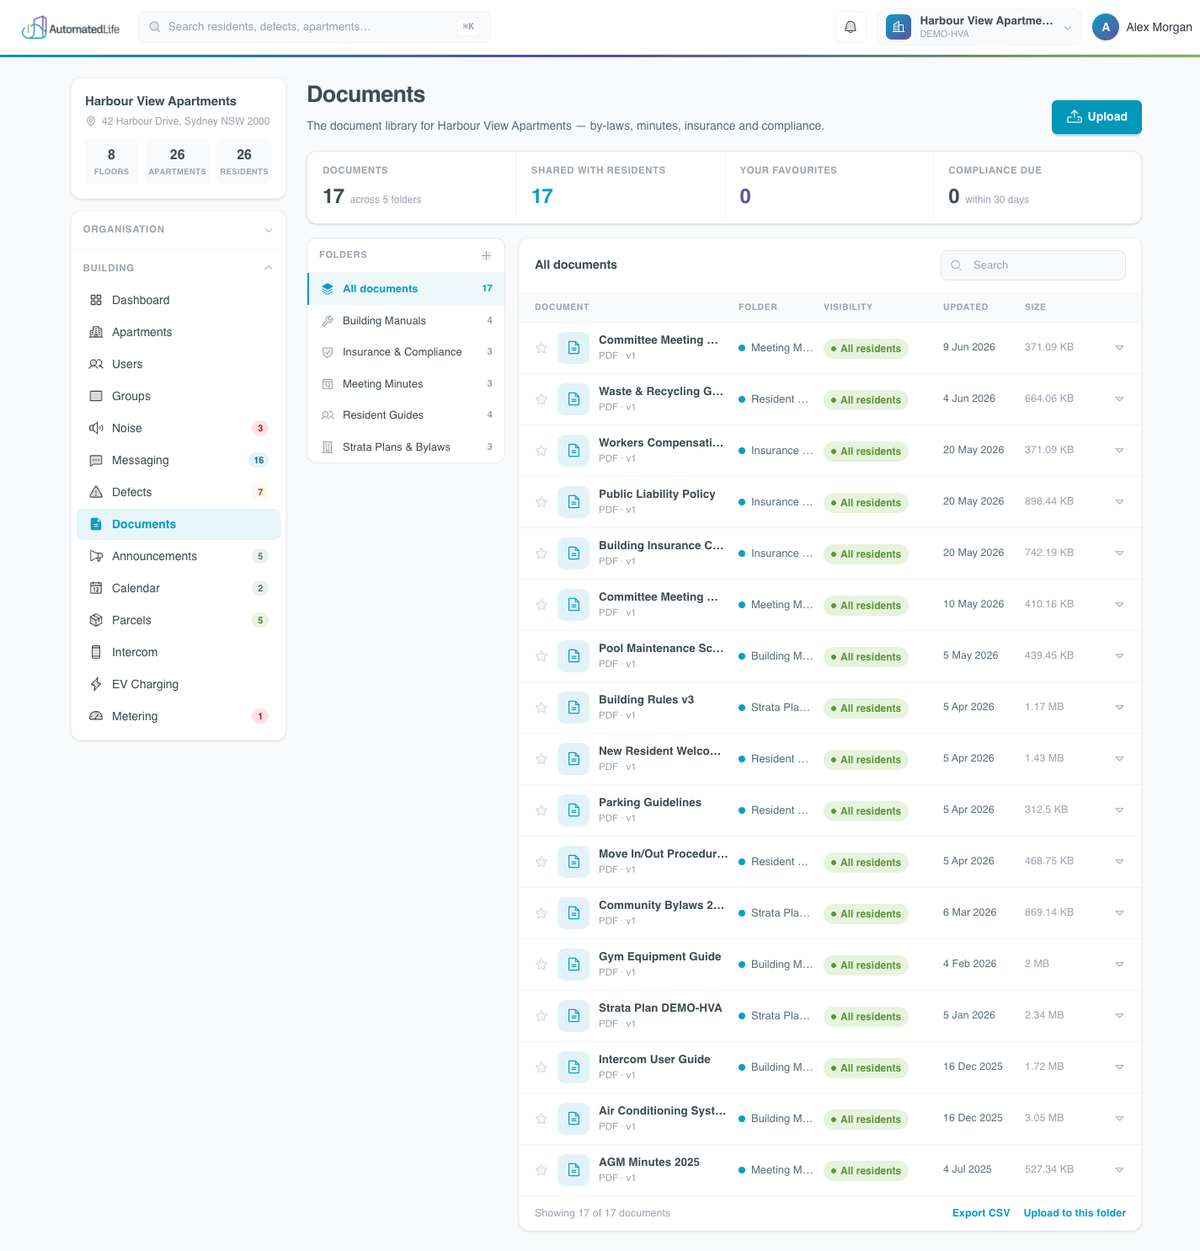Open the Meeting Minutes folder
Viewport: 1200px width, 1251px height.
pos(406,384)
